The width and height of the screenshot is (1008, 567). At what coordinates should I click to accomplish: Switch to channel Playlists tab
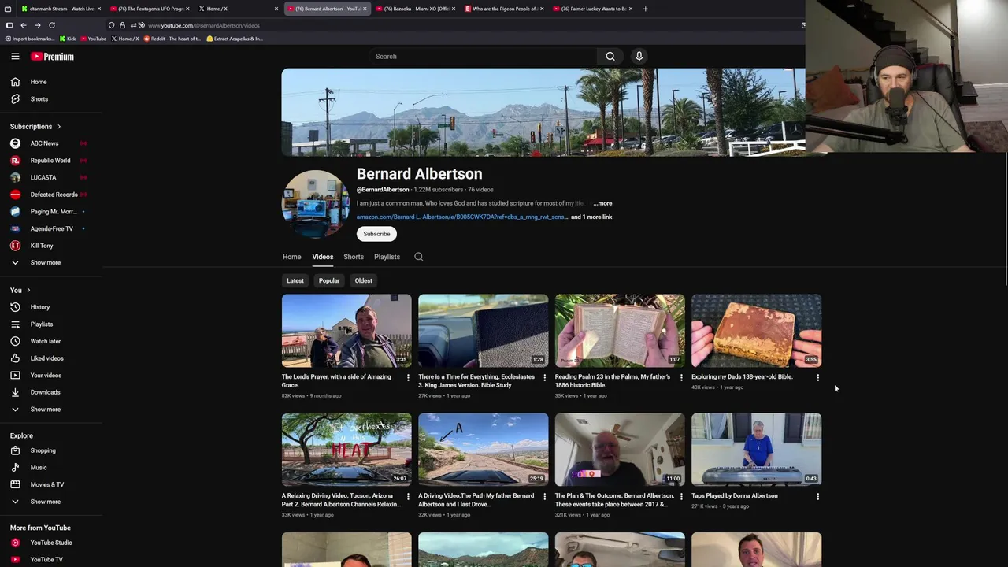pyautogui.click(x=387, y=257)
